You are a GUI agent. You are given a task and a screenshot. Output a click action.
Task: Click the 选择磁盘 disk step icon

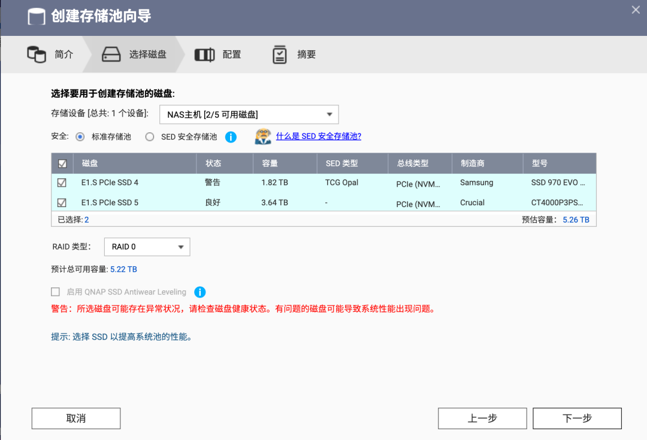coord(110,54)
